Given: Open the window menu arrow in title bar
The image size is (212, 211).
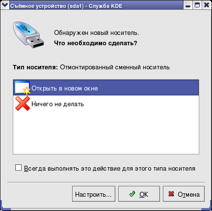Looking at the screenshot, I should tap(4, 5).
